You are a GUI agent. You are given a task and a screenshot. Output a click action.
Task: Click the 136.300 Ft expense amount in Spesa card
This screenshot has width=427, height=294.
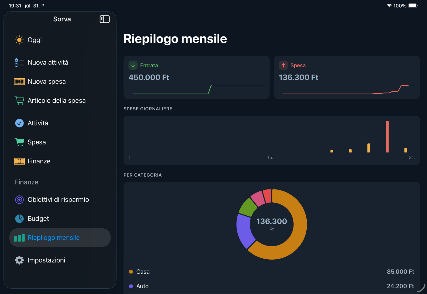(x=299, y=77)
